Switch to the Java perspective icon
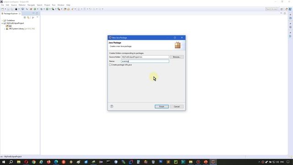Screen dimensions: 293x165 pyautogui.click(x=290, y=9)
